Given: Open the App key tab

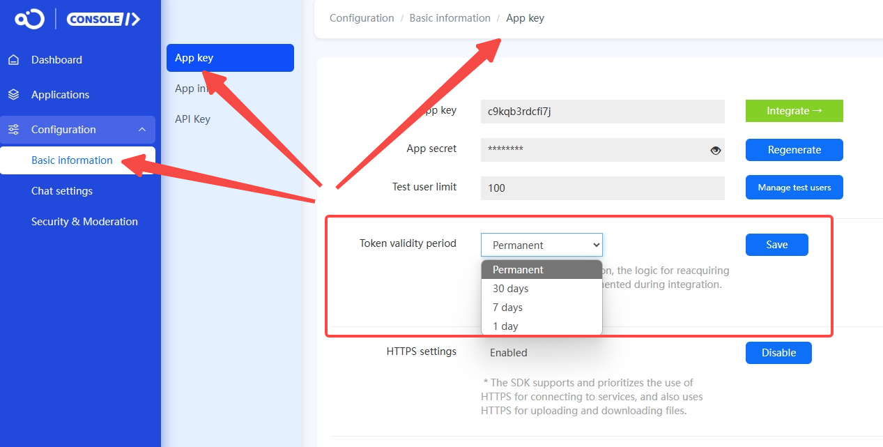Looking at the screenshot, I should coord(230,58).
